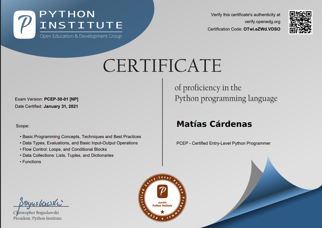The height and width of the screenshot is (228, 322).
Task: Select the QR verification code
Action: click(301, 22)
